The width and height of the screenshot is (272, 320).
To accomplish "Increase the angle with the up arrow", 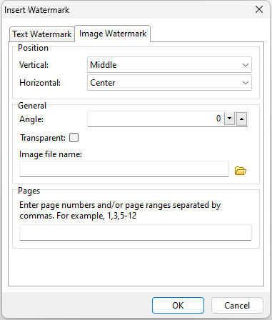I will pos(241,119).
